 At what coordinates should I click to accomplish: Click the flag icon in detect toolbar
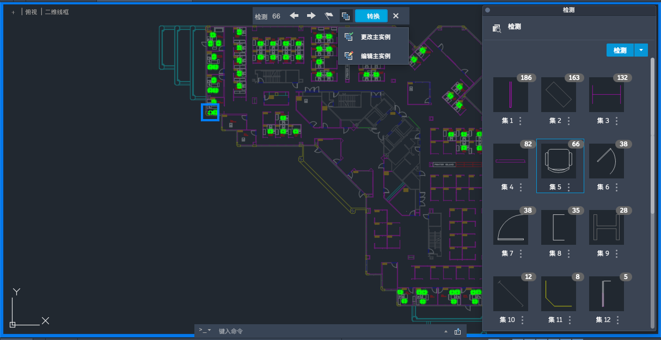tap(328, 16)
